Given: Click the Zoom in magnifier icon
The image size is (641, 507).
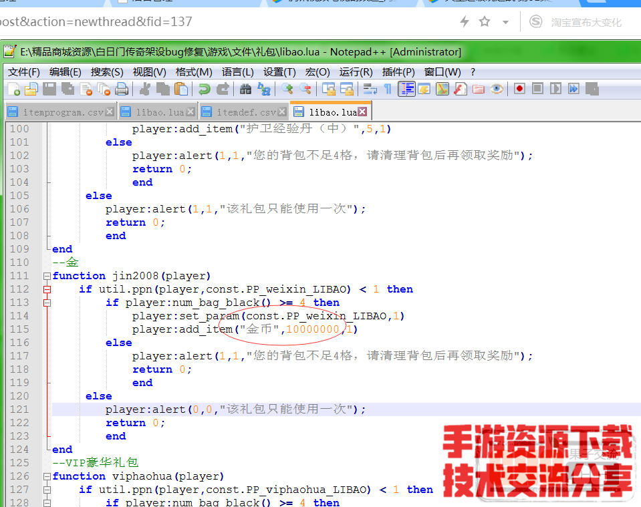Looking at the screenshot, I should point(287,89).
